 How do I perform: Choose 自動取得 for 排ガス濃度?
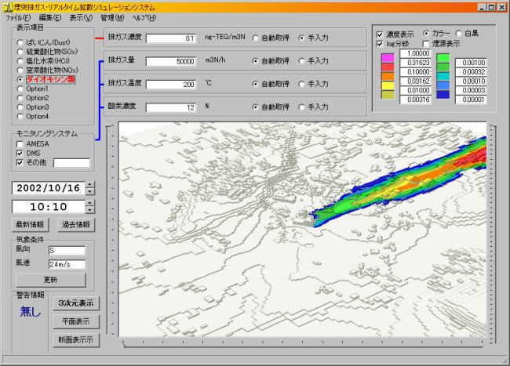[255, 38]
